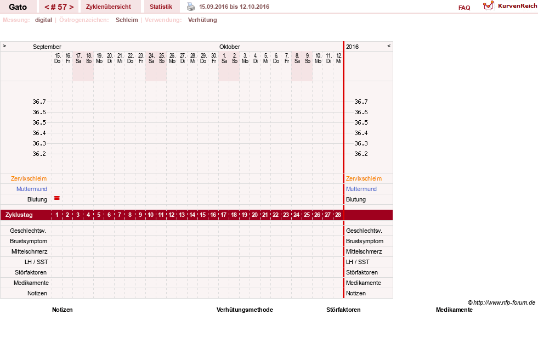Click Muttermund label right of red line
The width and height of the screenshot is (538, 342).
(x=361, y=189)
